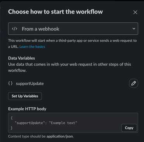Click the "Choose how to start the workflow" title
This screenshot has height=142, width=144.
[x=56, y=12]
